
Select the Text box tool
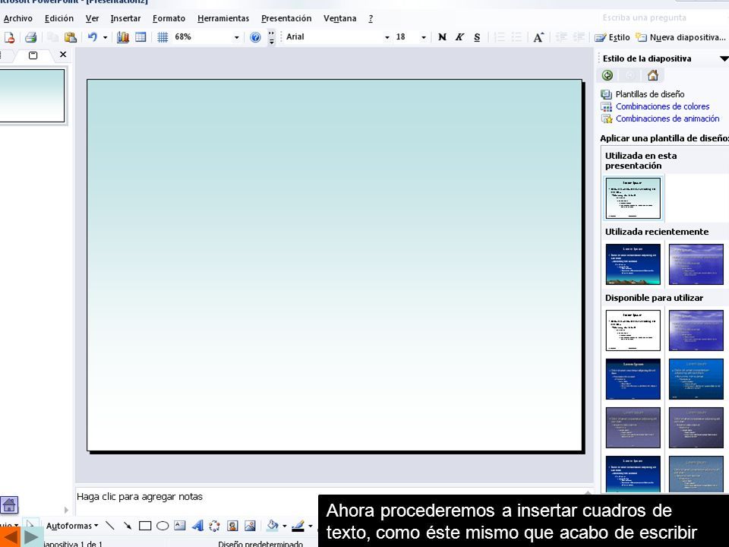(179, 526)
